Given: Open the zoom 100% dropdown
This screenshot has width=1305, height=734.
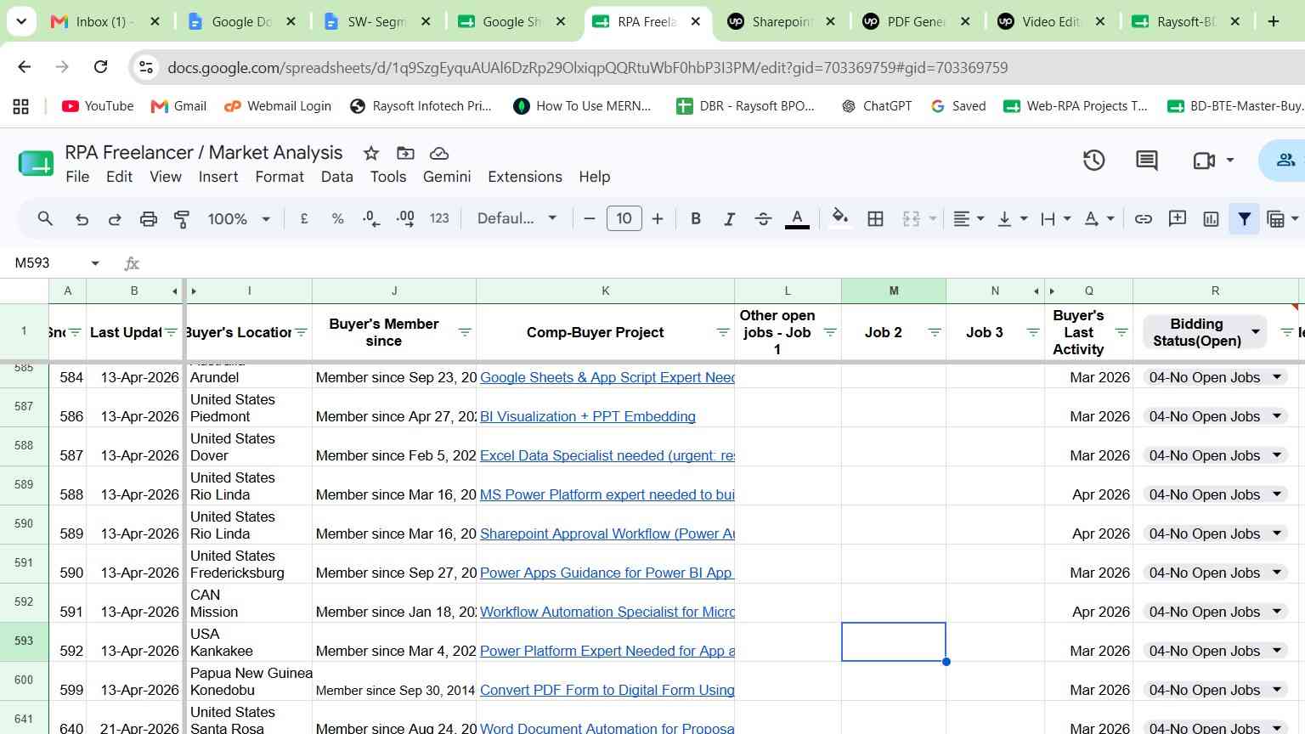Looking at the screenshot, I should point(239,218).
